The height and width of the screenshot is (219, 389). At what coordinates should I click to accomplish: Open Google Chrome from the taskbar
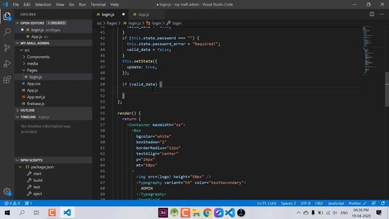click(207, 213)
